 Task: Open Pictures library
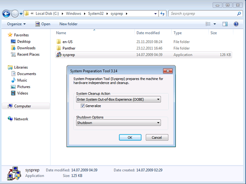24,87
